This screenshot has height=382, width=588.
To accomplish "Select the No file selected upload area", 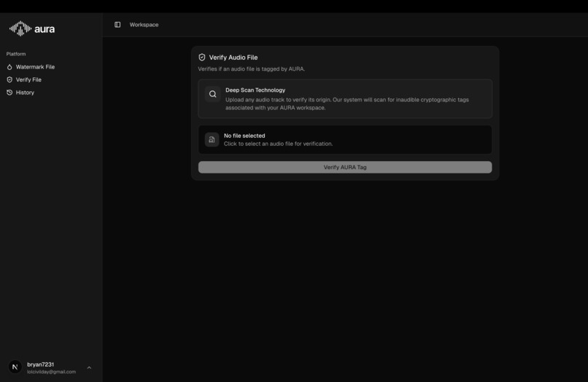I will [x=345, y=139].
